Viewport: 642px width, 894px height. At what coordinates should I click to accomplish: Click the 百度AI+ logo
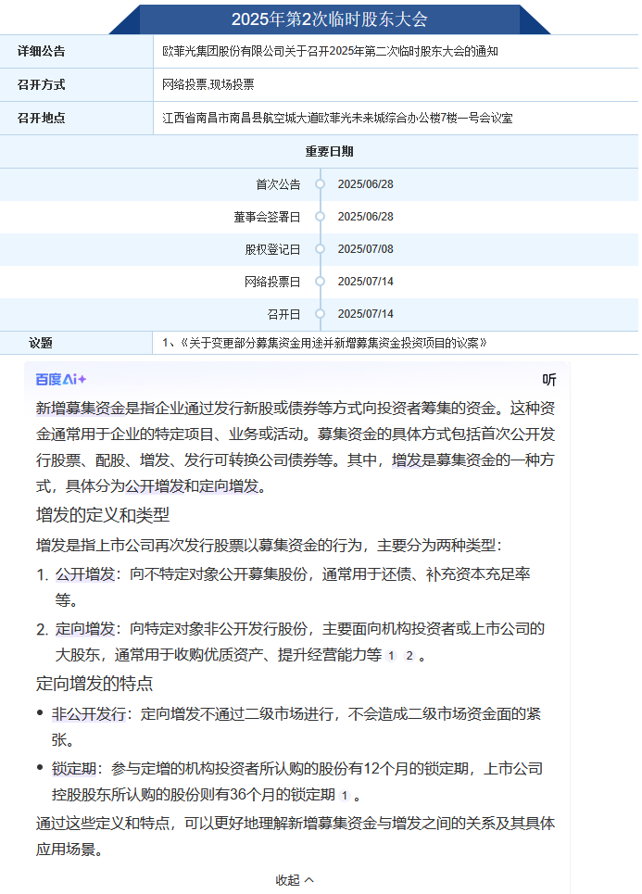tap(61, 379)
